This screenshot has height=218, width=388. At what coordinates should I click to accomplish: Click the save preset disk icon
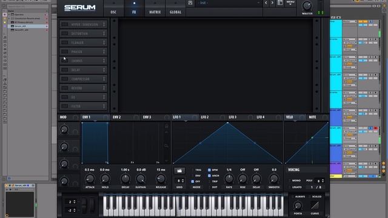pos(190,3)
